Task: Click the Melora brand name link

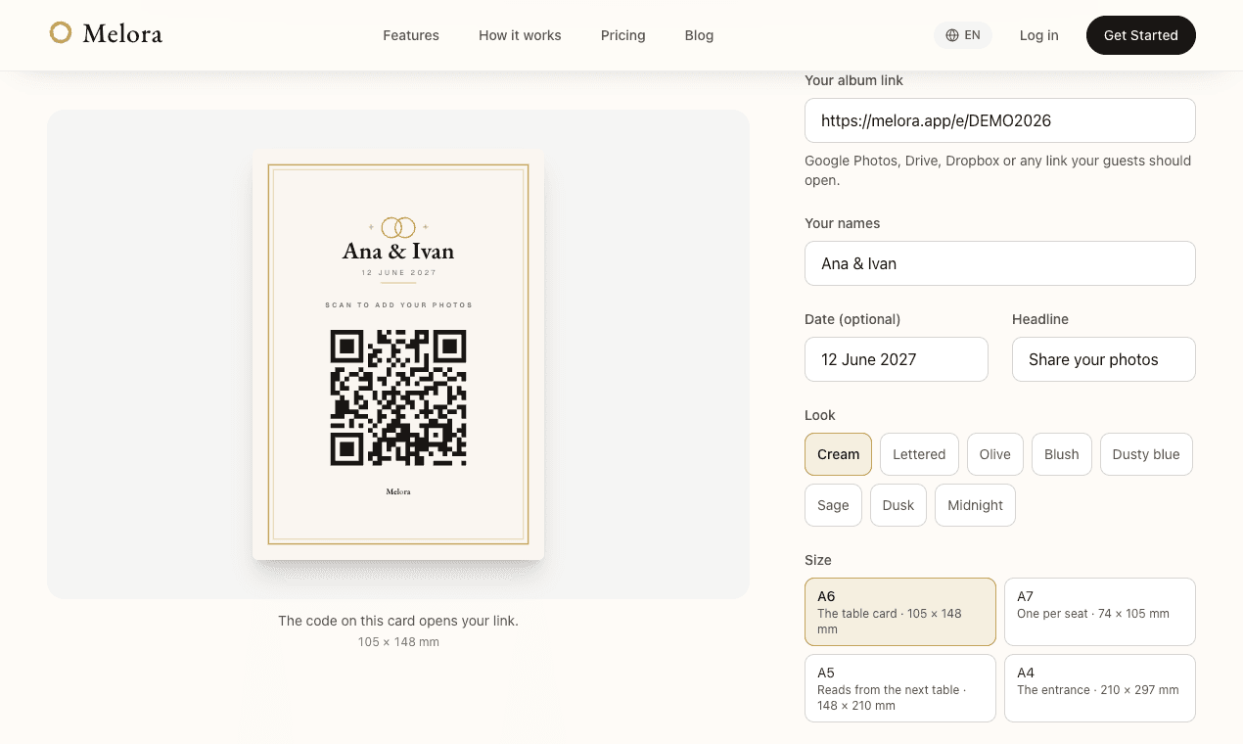Action: pyautogui.click(x=122, y=34)
